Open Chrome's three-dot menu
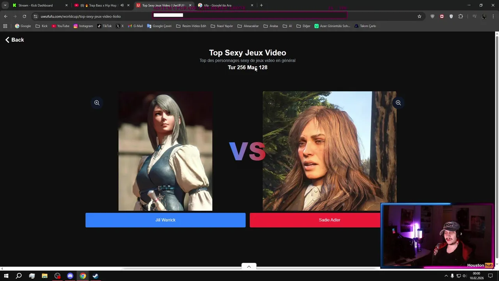This screenshot has width=499, height=281. tap(493, 16)
